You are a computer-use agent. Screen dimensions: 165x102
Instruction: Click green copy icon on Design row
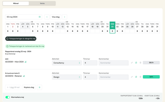coord(136,77)
